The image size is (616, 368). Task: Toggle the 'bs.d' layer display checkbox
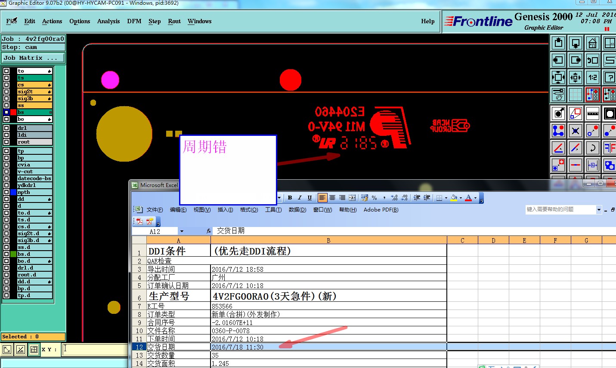(6, 254)
